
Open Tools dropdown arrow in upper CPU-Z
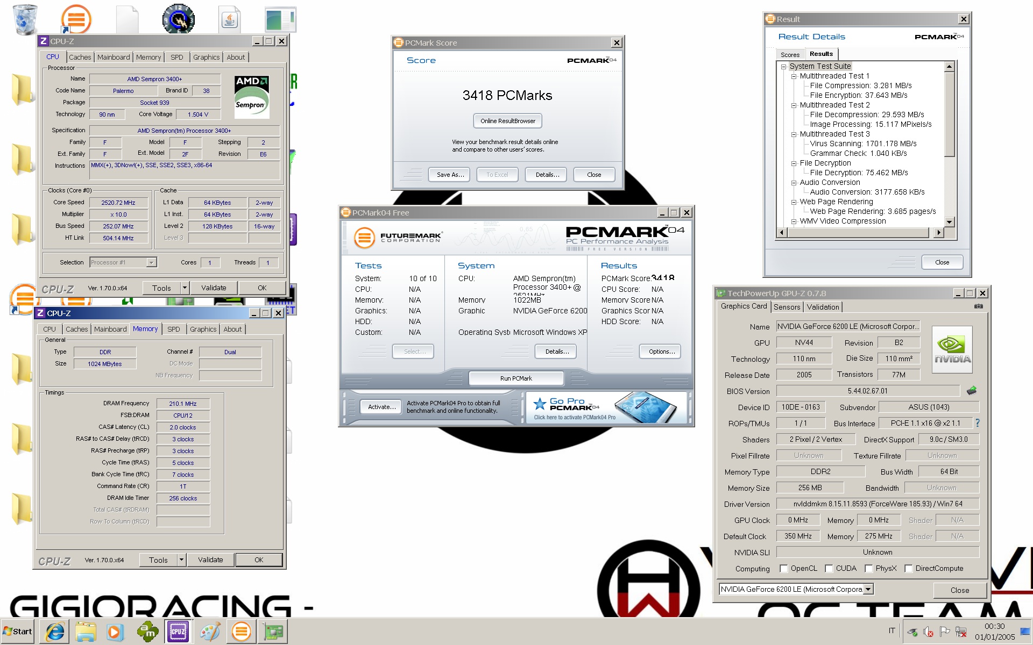click(185, 288)
